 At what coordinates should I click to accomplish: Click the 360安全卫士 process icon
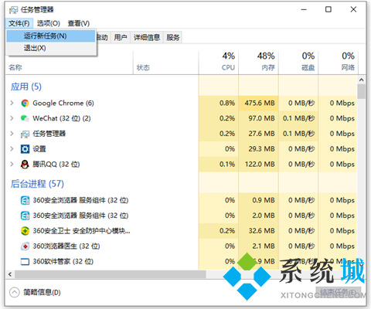click(25, 231)
